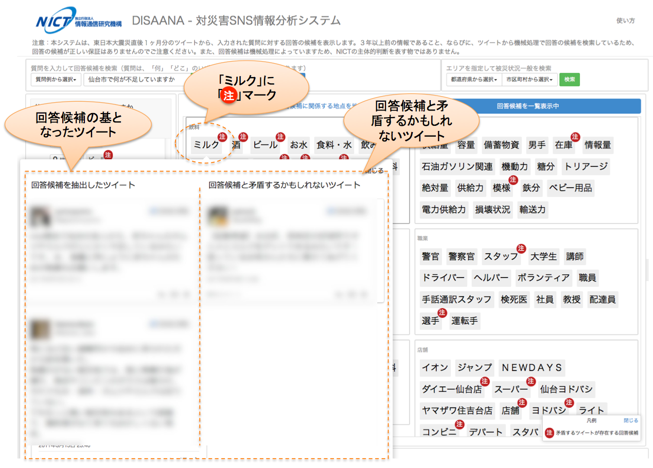Image resolution: width=653 pixels, height=468 pixels.
Task: Choose the 運転手 tag
Action: pos(465,321)
